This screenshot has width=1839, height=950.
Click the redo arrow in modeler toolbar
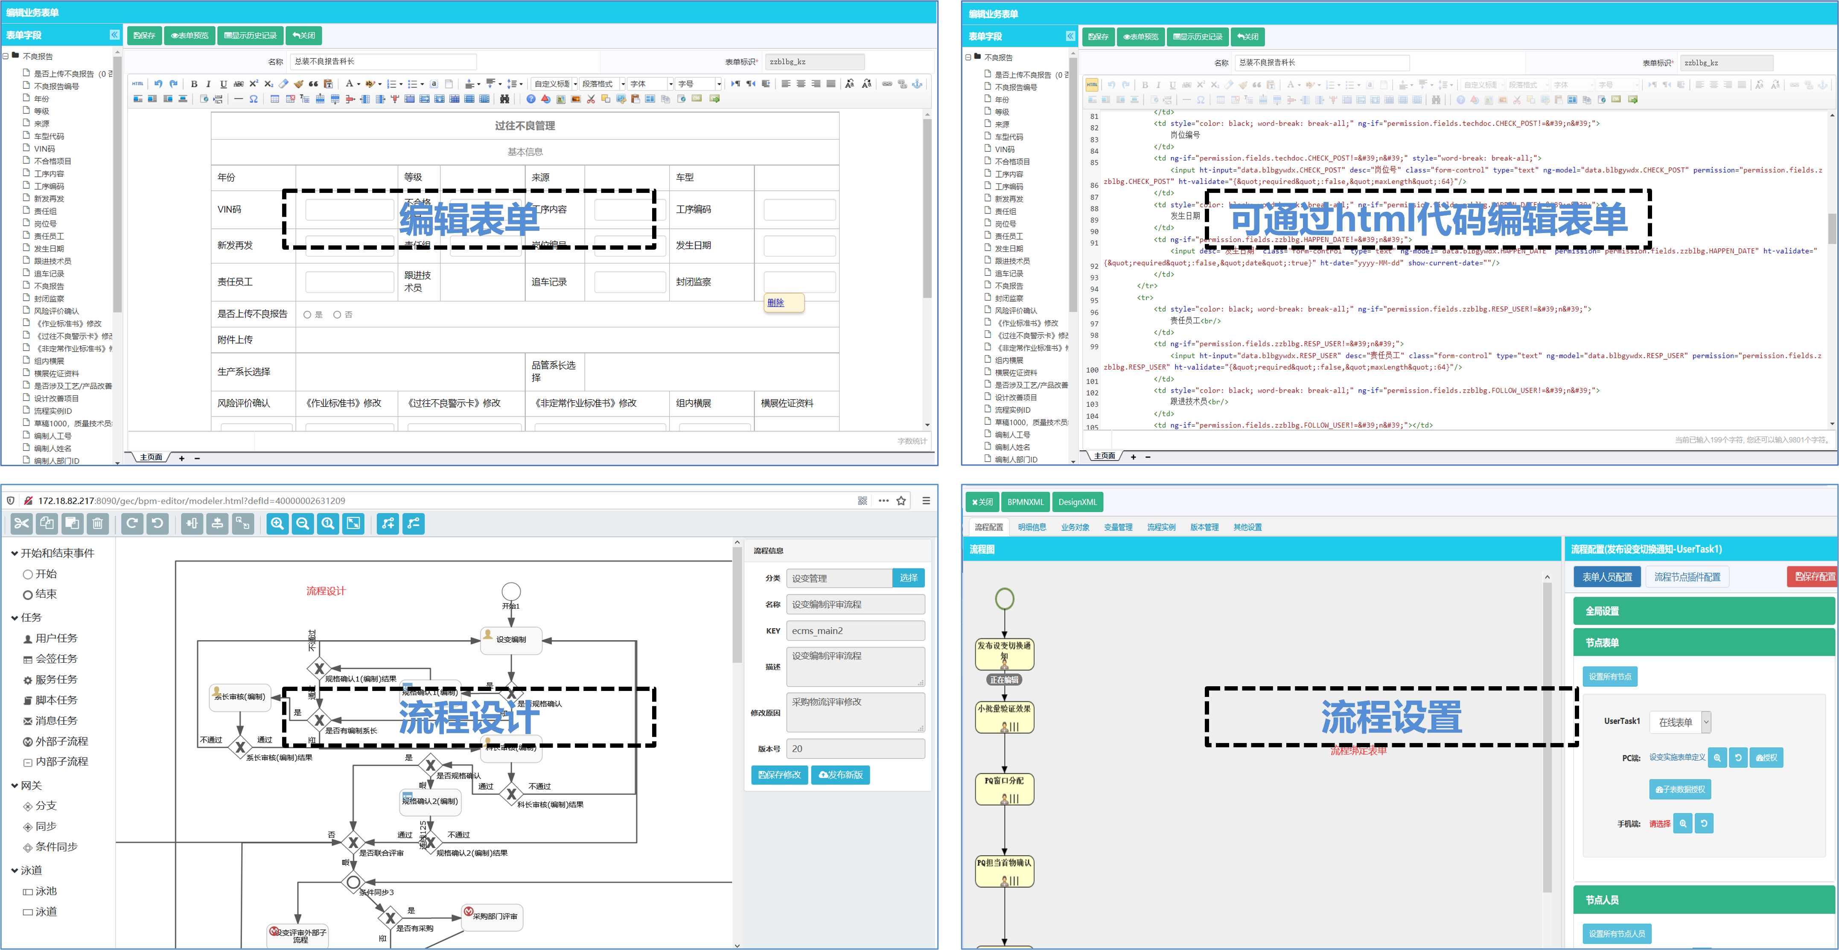[132, 524]
